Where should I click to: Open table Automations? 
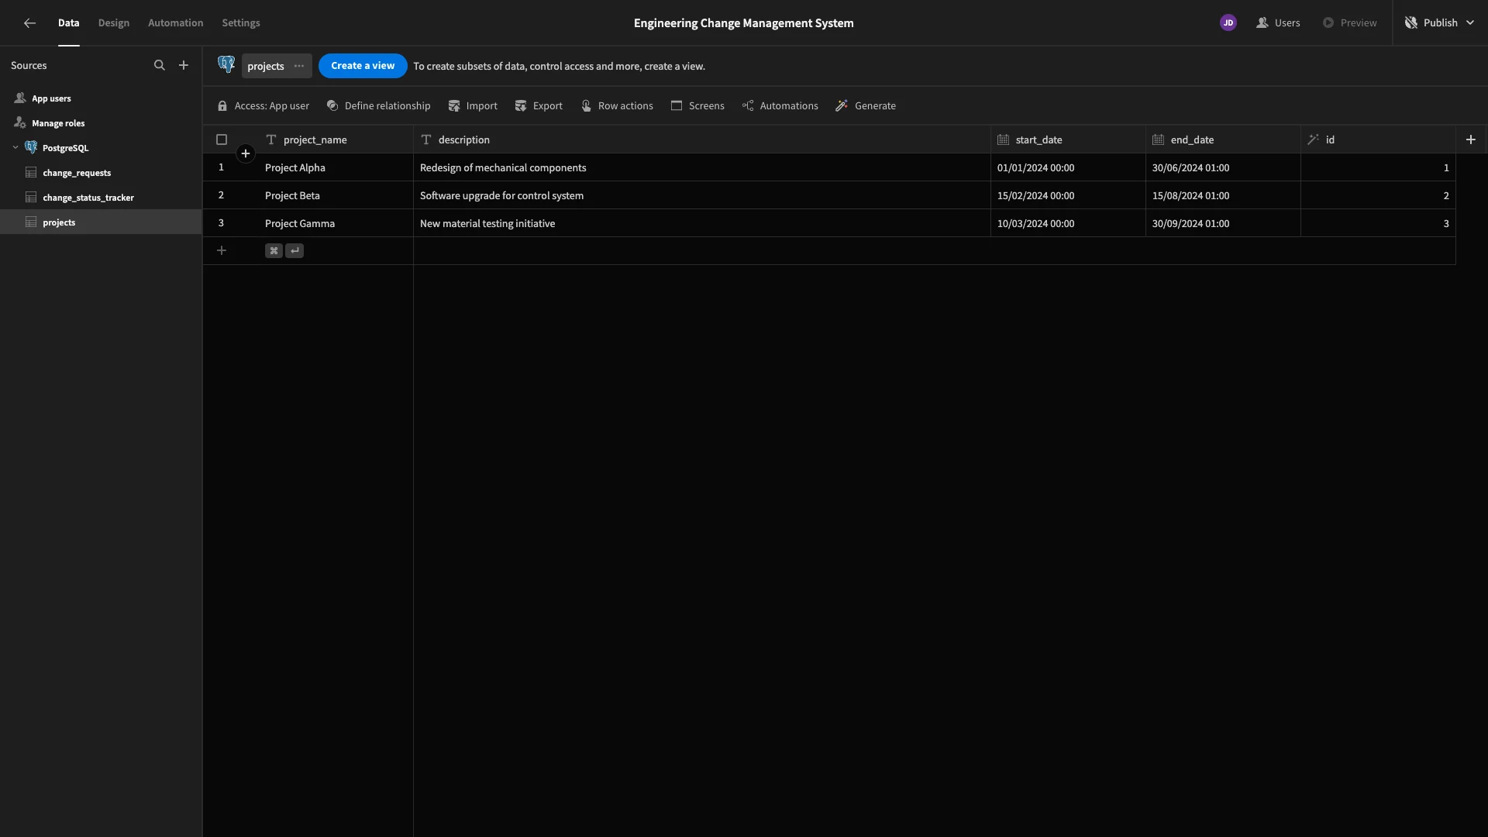click(x=780, y=106)
